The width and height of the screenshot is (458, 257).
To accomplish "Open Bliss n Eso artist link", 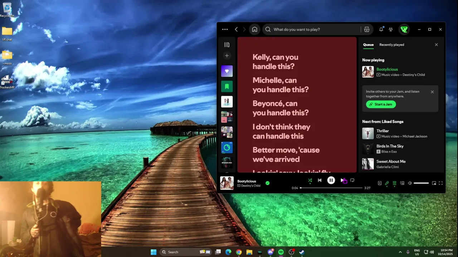I will pos(389,152).
